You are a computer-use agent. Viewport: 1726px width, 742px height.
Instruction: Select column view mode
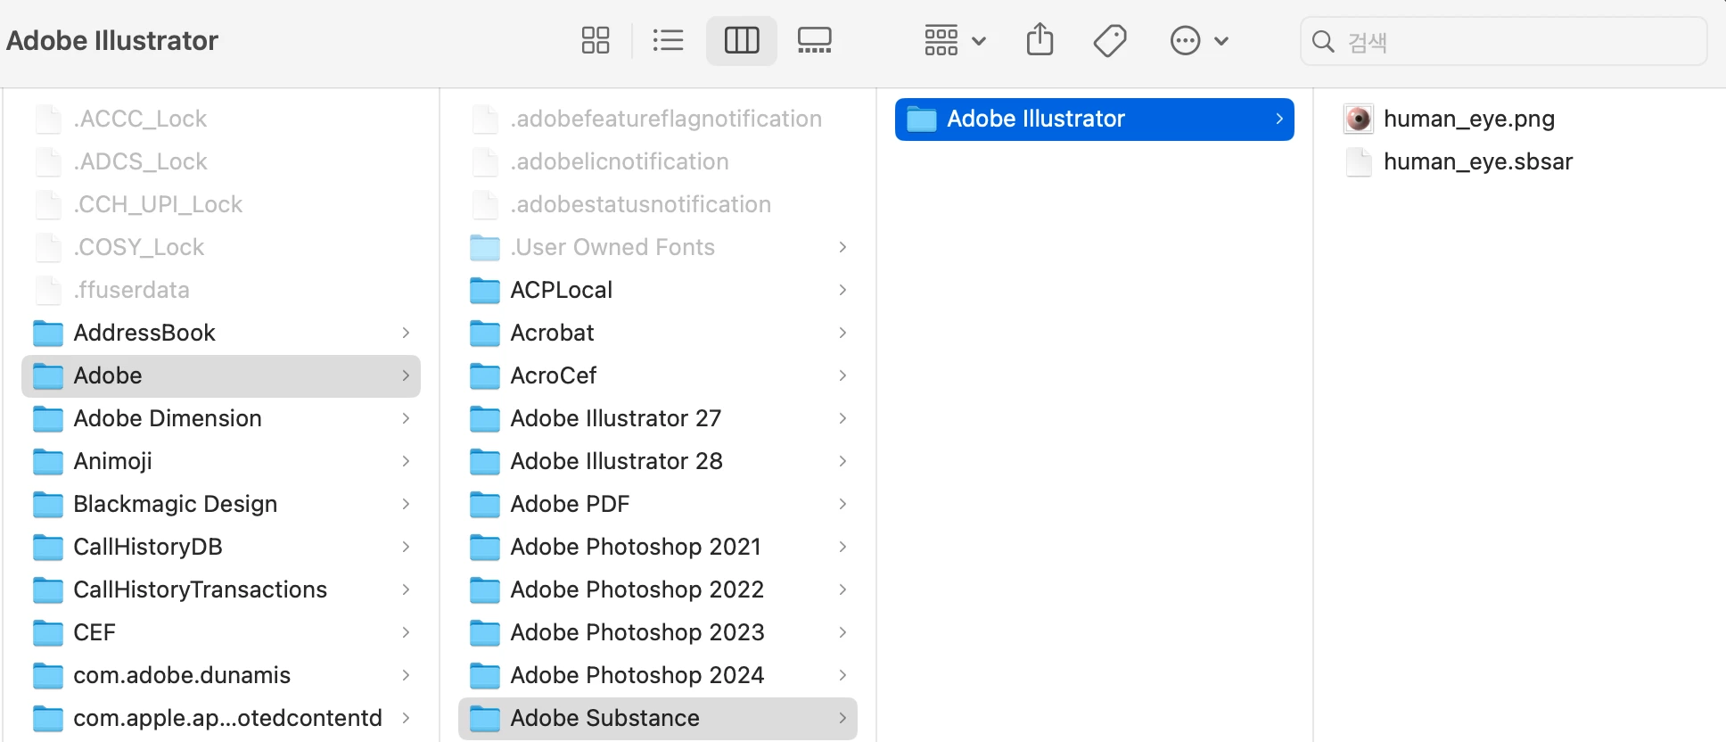[x=742, y=40]
